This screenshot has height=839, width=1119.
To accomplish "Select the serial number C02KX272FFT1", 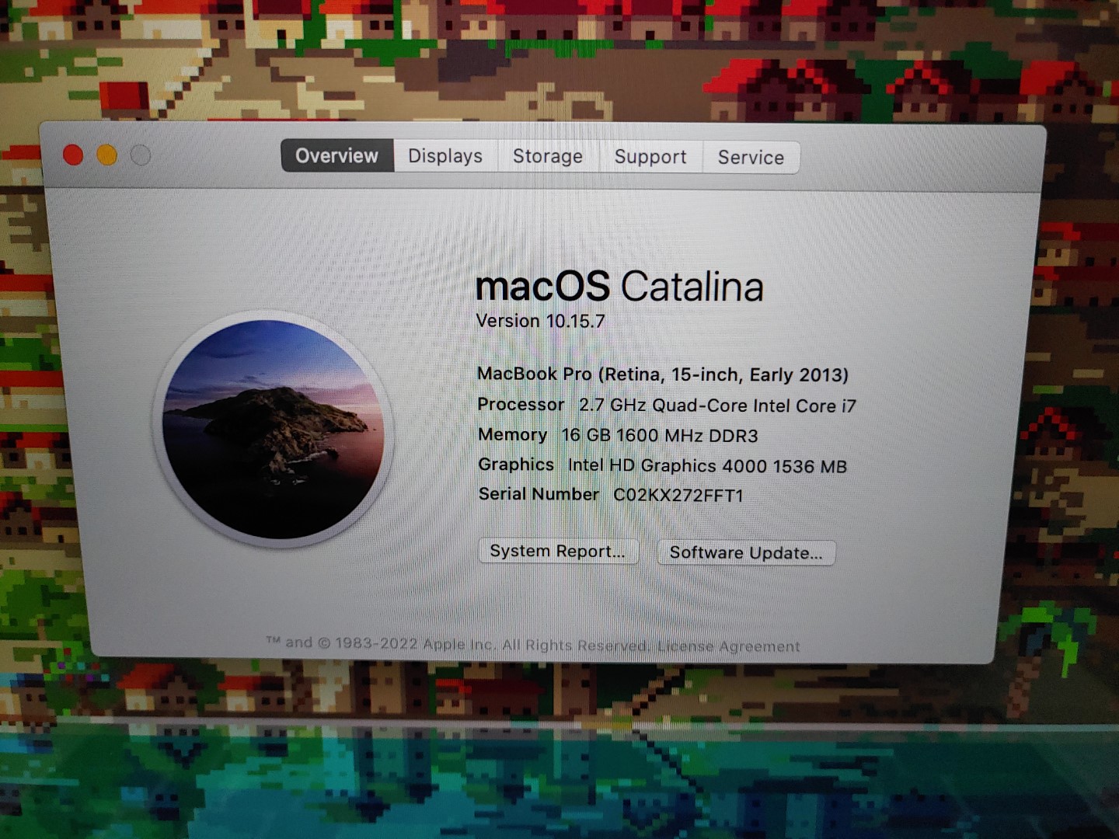I will click(x=678, y=496).
